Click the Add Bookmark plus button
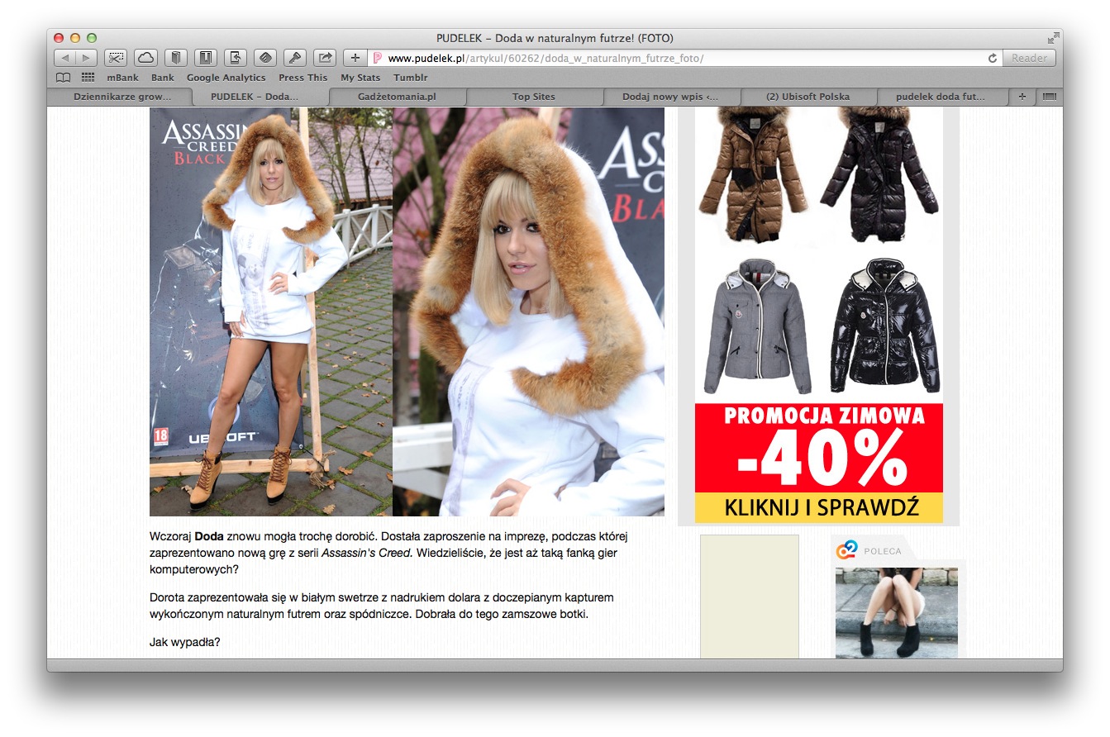Screen dimensions: 1110x737 pos(355,58)
